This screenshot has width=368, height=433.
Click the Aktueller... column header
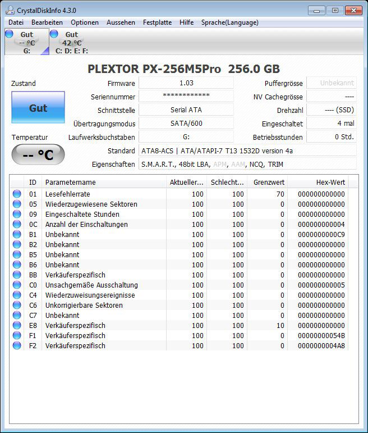[186, 183]
